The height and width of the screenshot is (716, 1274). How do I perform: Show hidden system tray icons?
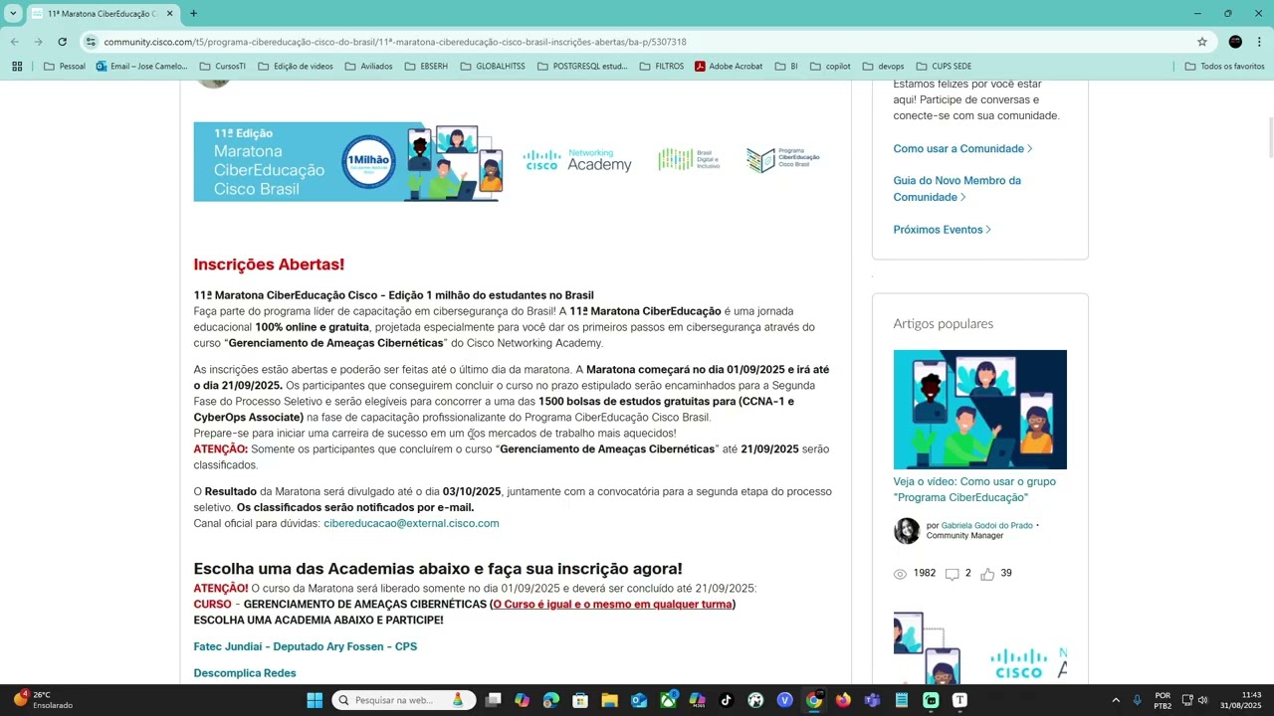(1116, 700)
